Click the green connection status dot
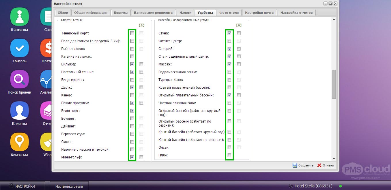 coord(340,186)
